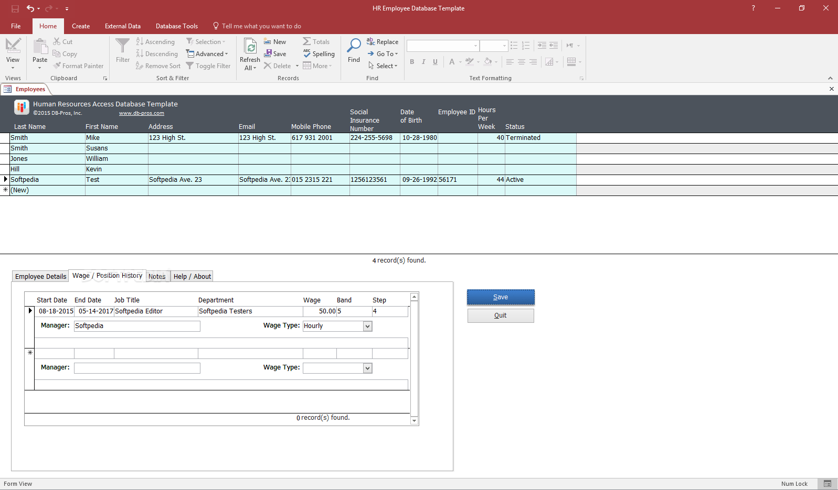Open the font name combo box
838x490 pixels.
[476, 46]
